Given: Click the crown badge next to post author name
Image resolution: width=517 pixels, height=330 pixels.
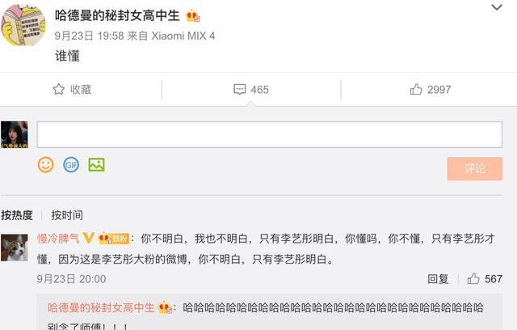Looking at the screenshot, I should click(192, 16).
